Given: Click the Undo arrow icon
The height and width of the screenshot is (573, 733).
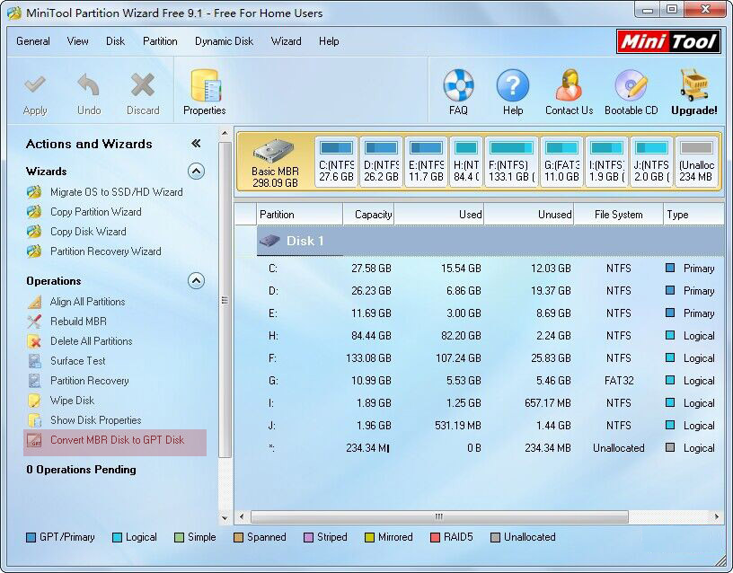Looking at the screenshot, I should pos(89,88).
